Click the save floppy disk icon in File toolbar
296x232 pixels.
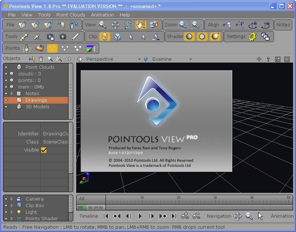click(61, 25)
